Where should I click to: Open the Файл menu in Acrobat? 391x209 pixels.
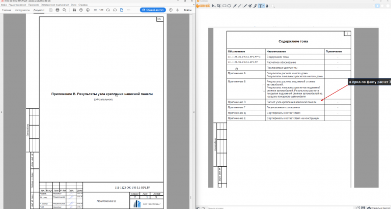[4, 5]
